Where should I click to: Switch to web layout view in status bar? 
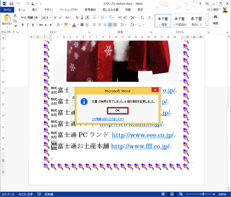[181, 194]
